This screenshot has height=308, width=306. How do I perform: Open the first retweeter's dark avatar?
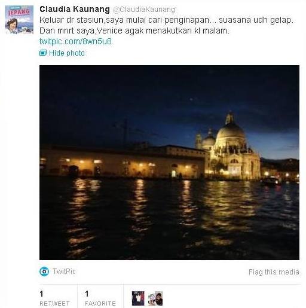pos(138,298)
